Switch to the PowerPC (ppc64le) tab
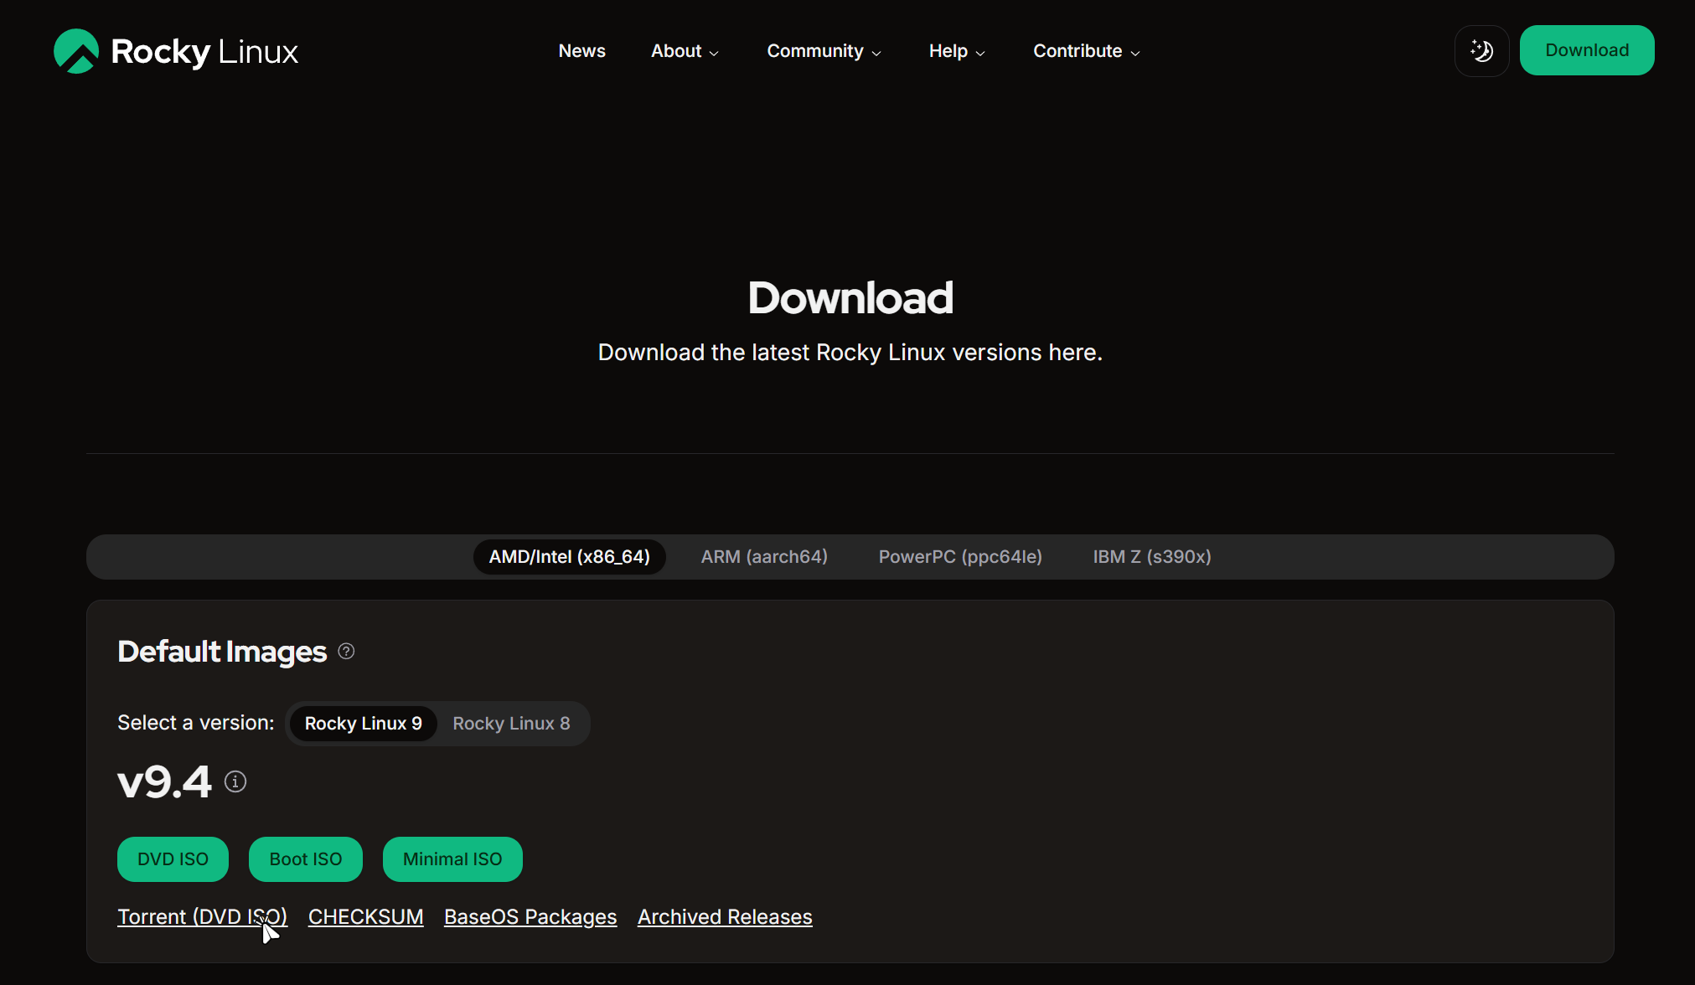The width and height of the screenshot is (1695, 985). pyautogui.click(x=960, y=557)
